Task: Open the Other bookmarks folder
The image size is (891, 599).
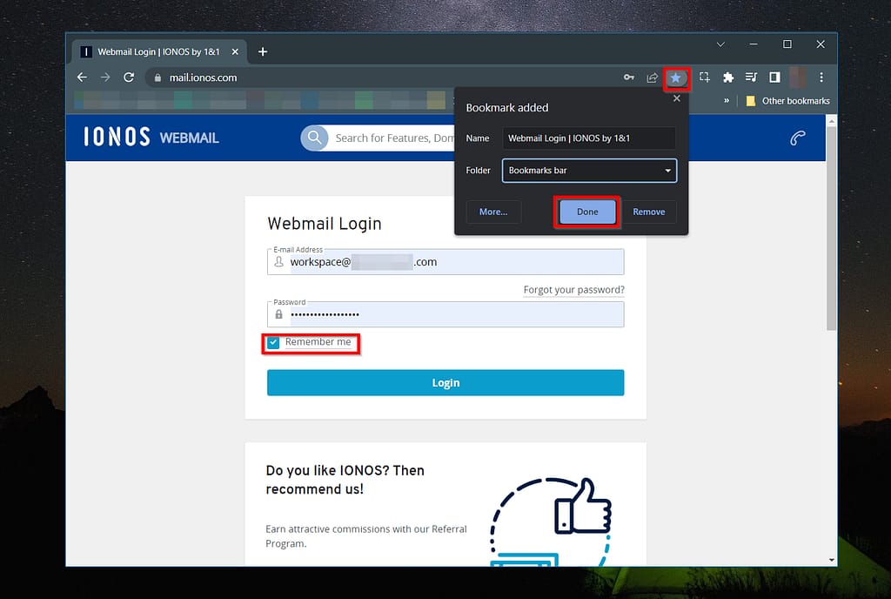Action: (x=788, y=101)
